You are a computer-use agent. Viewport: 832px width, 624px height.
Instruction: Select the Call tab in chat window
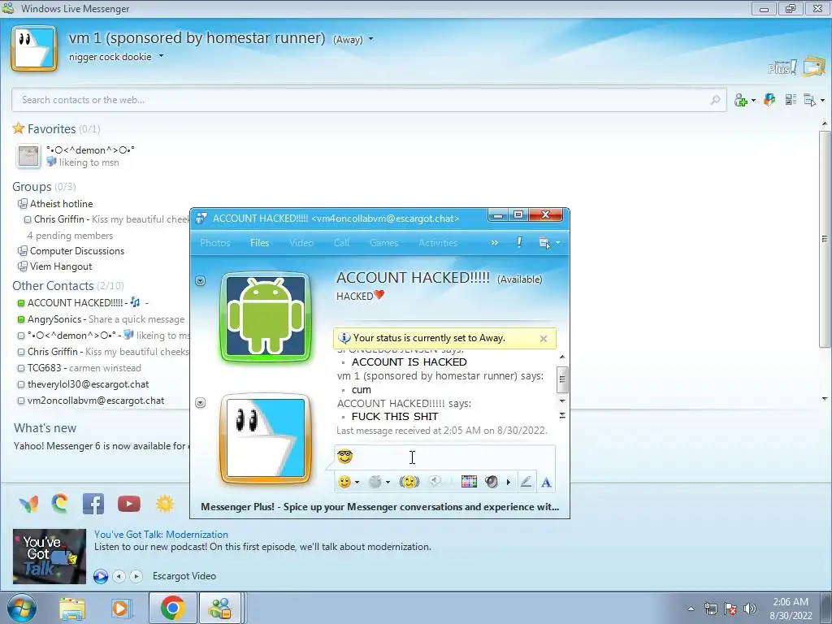pos(342,243)
